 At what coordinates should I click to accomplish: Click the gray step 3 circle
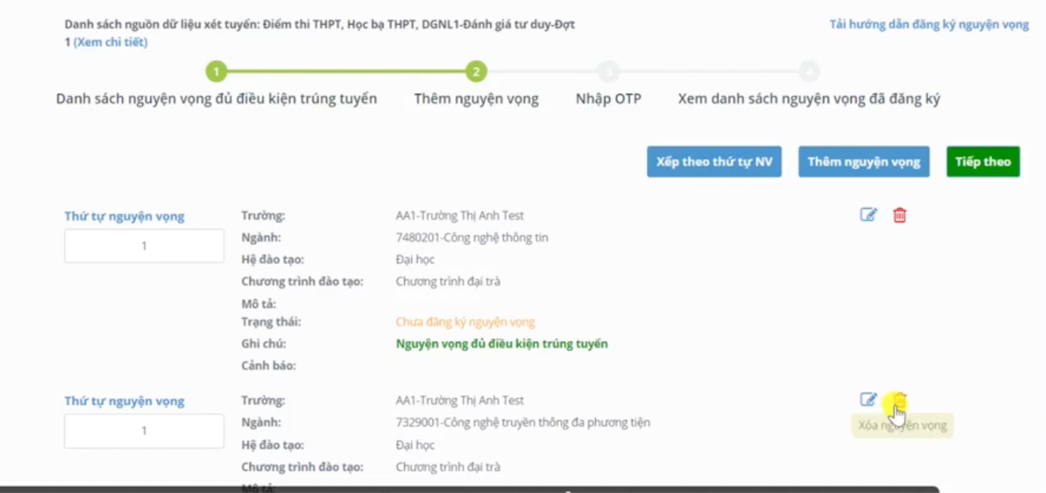609,72
